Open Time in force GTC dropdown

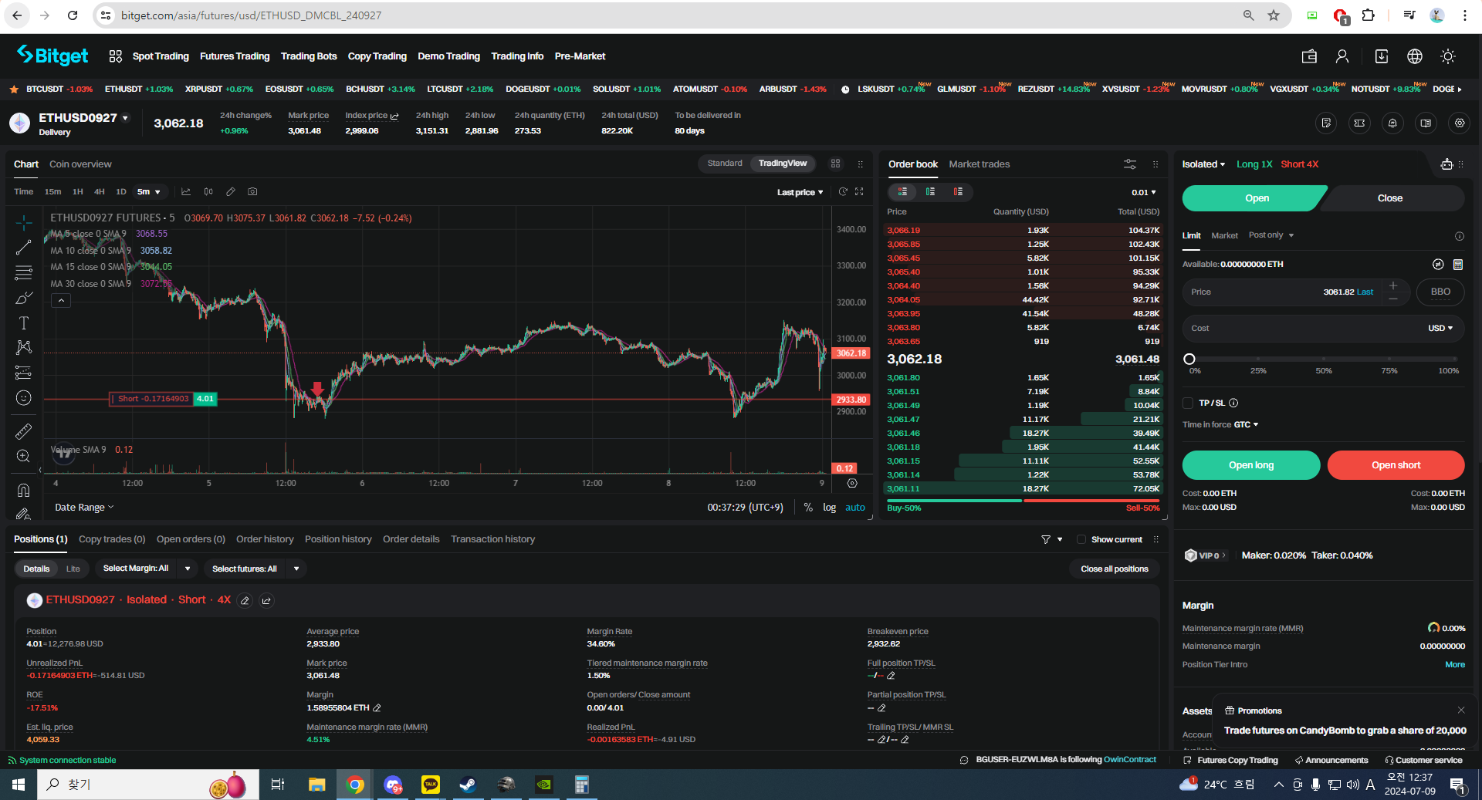click(x=1246, y=425)
